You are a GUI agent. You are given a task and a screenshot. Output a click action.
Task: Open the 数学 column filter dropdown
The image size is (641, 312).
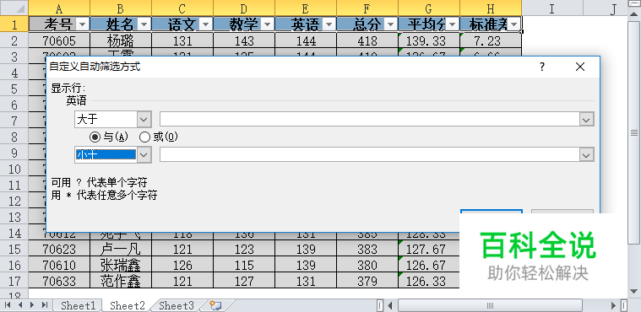pos(268,24)
